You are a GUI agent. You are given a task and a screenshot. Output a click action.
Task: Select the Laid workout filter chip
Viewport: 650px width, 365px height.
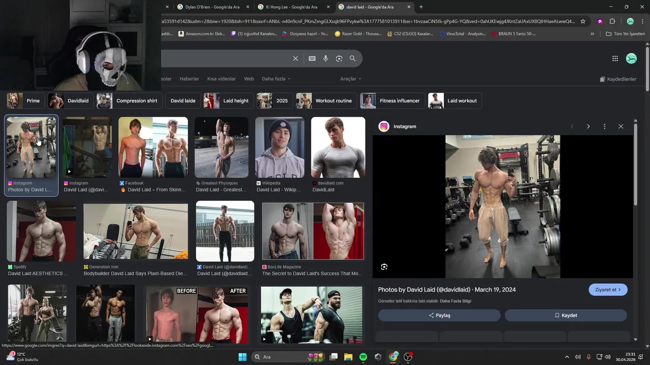(x=454, y=100)
